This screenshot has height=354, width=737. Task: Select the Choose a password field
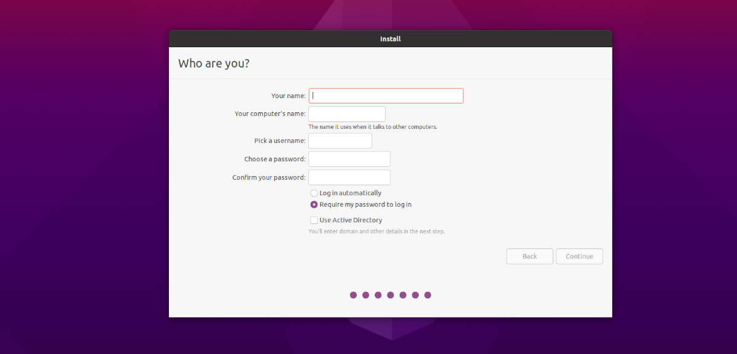(x=349, y=159)
